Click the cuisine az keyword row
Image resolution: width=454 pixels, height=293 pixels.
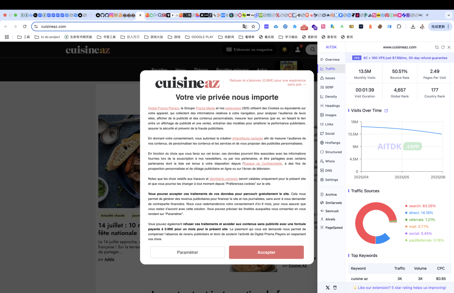point(400,279)
